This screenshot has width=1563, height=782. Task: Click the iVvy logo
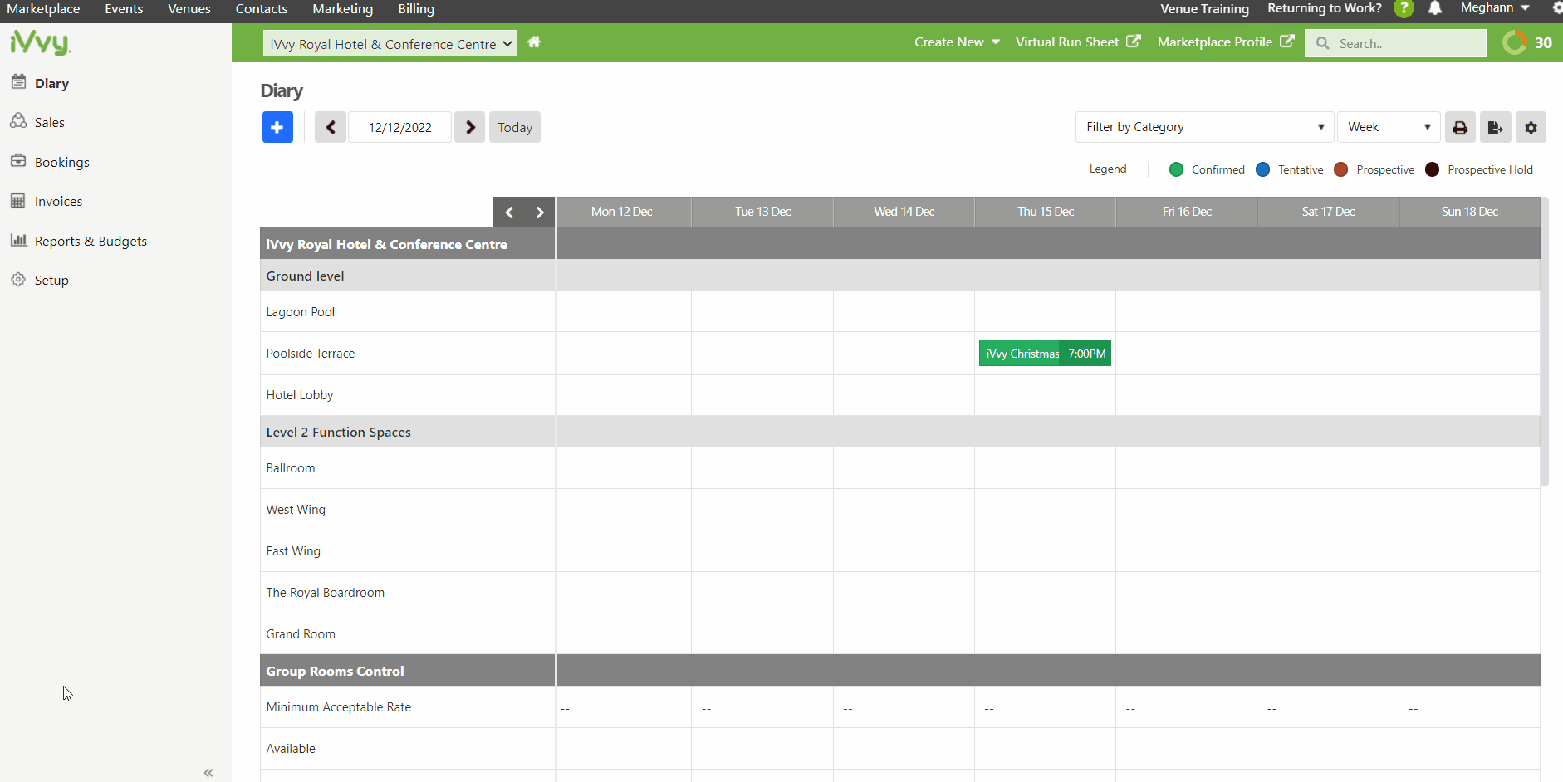tap(41, 42)
